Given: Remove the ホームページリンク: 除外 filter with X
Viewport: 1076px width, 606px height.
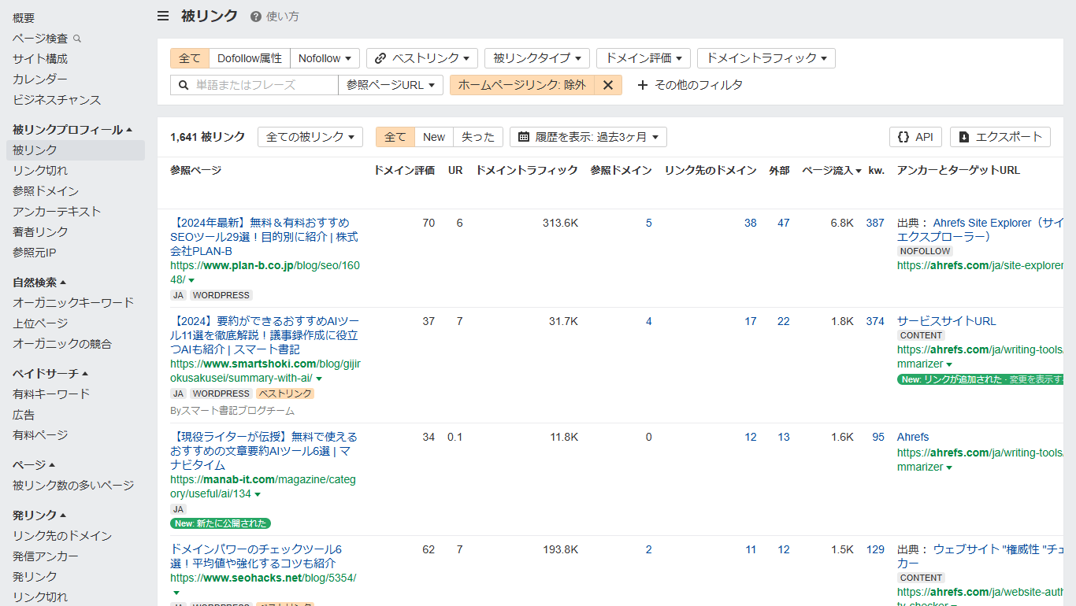Looking at the screenshot, I should tap(607, 85).
